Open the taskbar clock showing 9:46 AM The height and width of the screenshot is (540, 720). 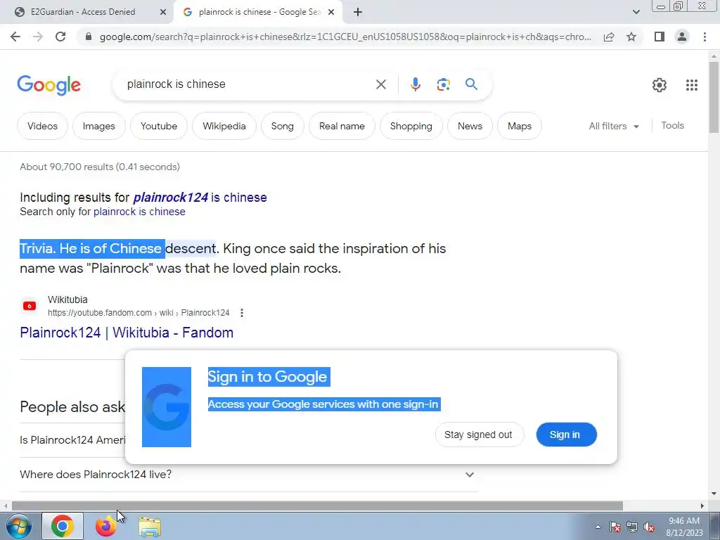[x=684, y=527]
